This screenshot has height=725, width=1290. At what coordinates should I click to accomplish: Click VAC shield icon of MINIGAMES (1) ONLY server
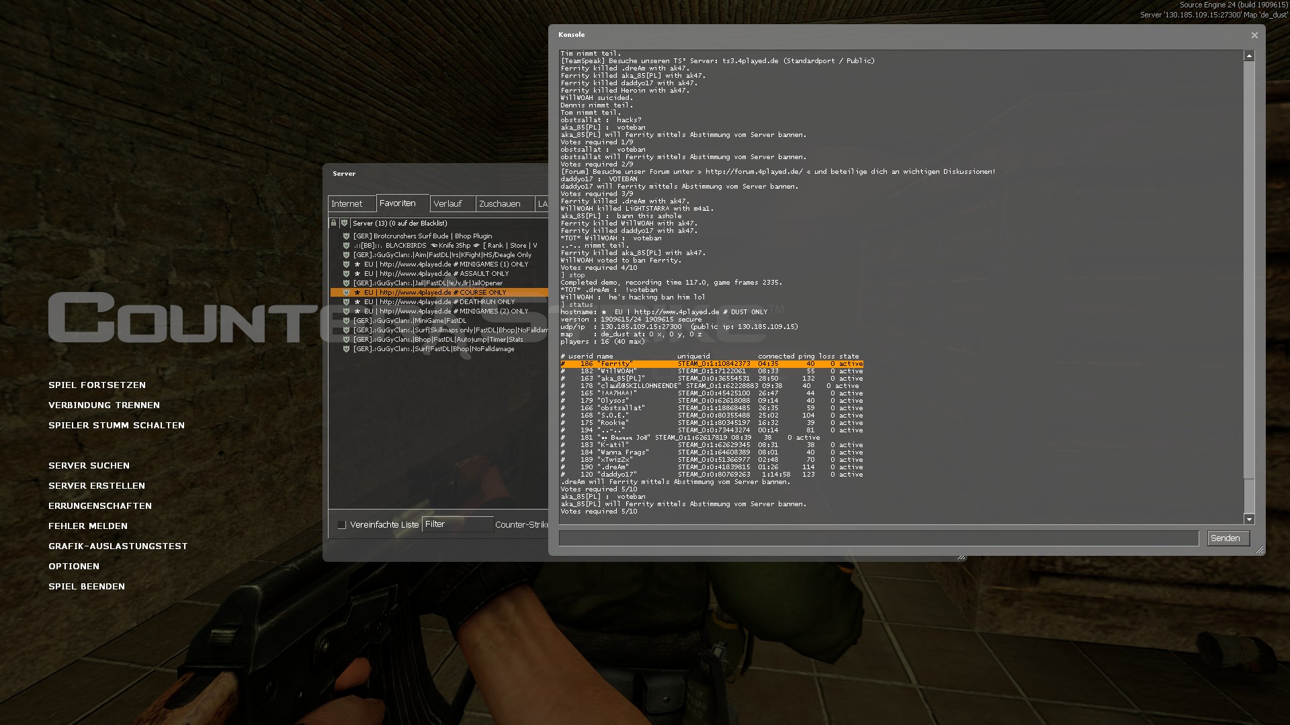click(346, 264)
